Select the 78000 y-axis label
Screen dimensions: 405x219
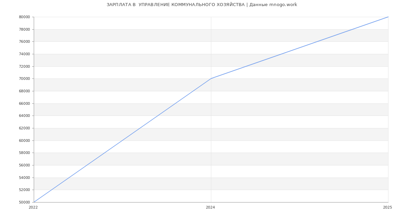click(24, 29)
